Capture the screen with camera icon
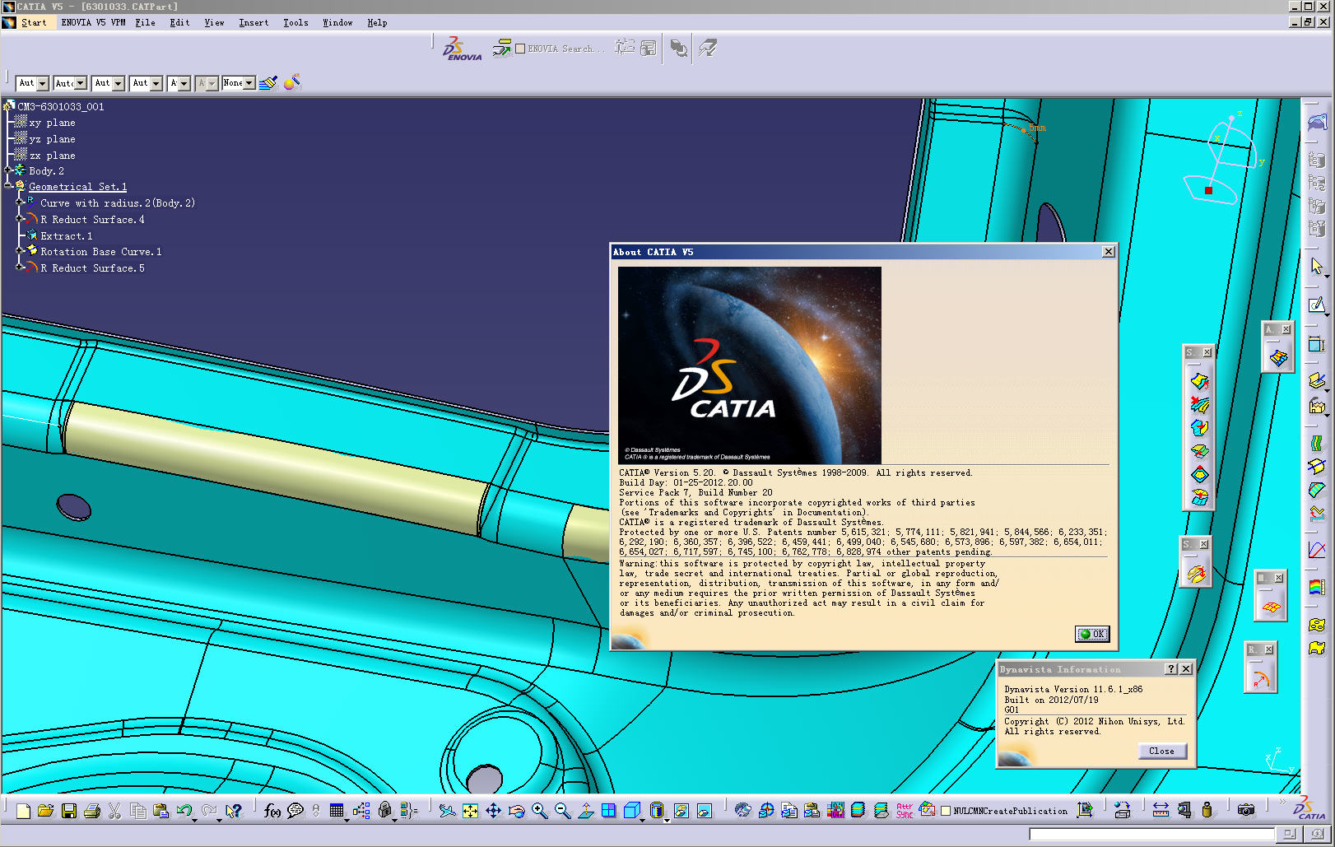 [1246, 811]
